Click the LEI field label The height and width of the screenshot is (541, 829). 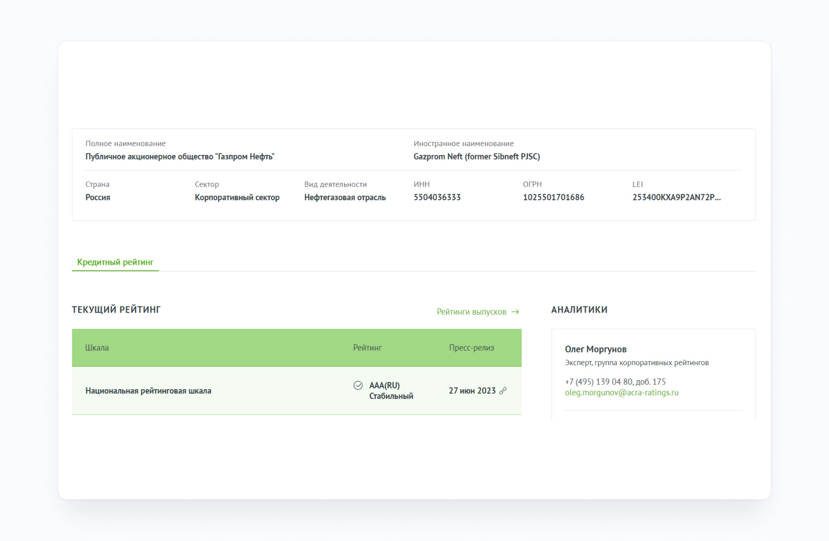click(x=637, y=184)
